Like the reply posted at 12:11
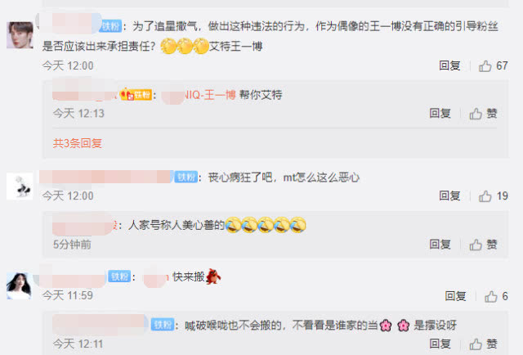Viewport: 523px width, 355px height. click(x=483, y=344)
